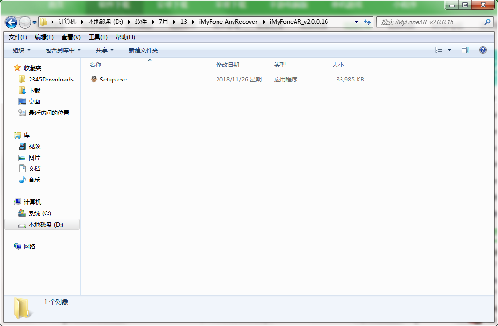
Task: Select 桌面 in the sidebar
Action: pos(34,101)
